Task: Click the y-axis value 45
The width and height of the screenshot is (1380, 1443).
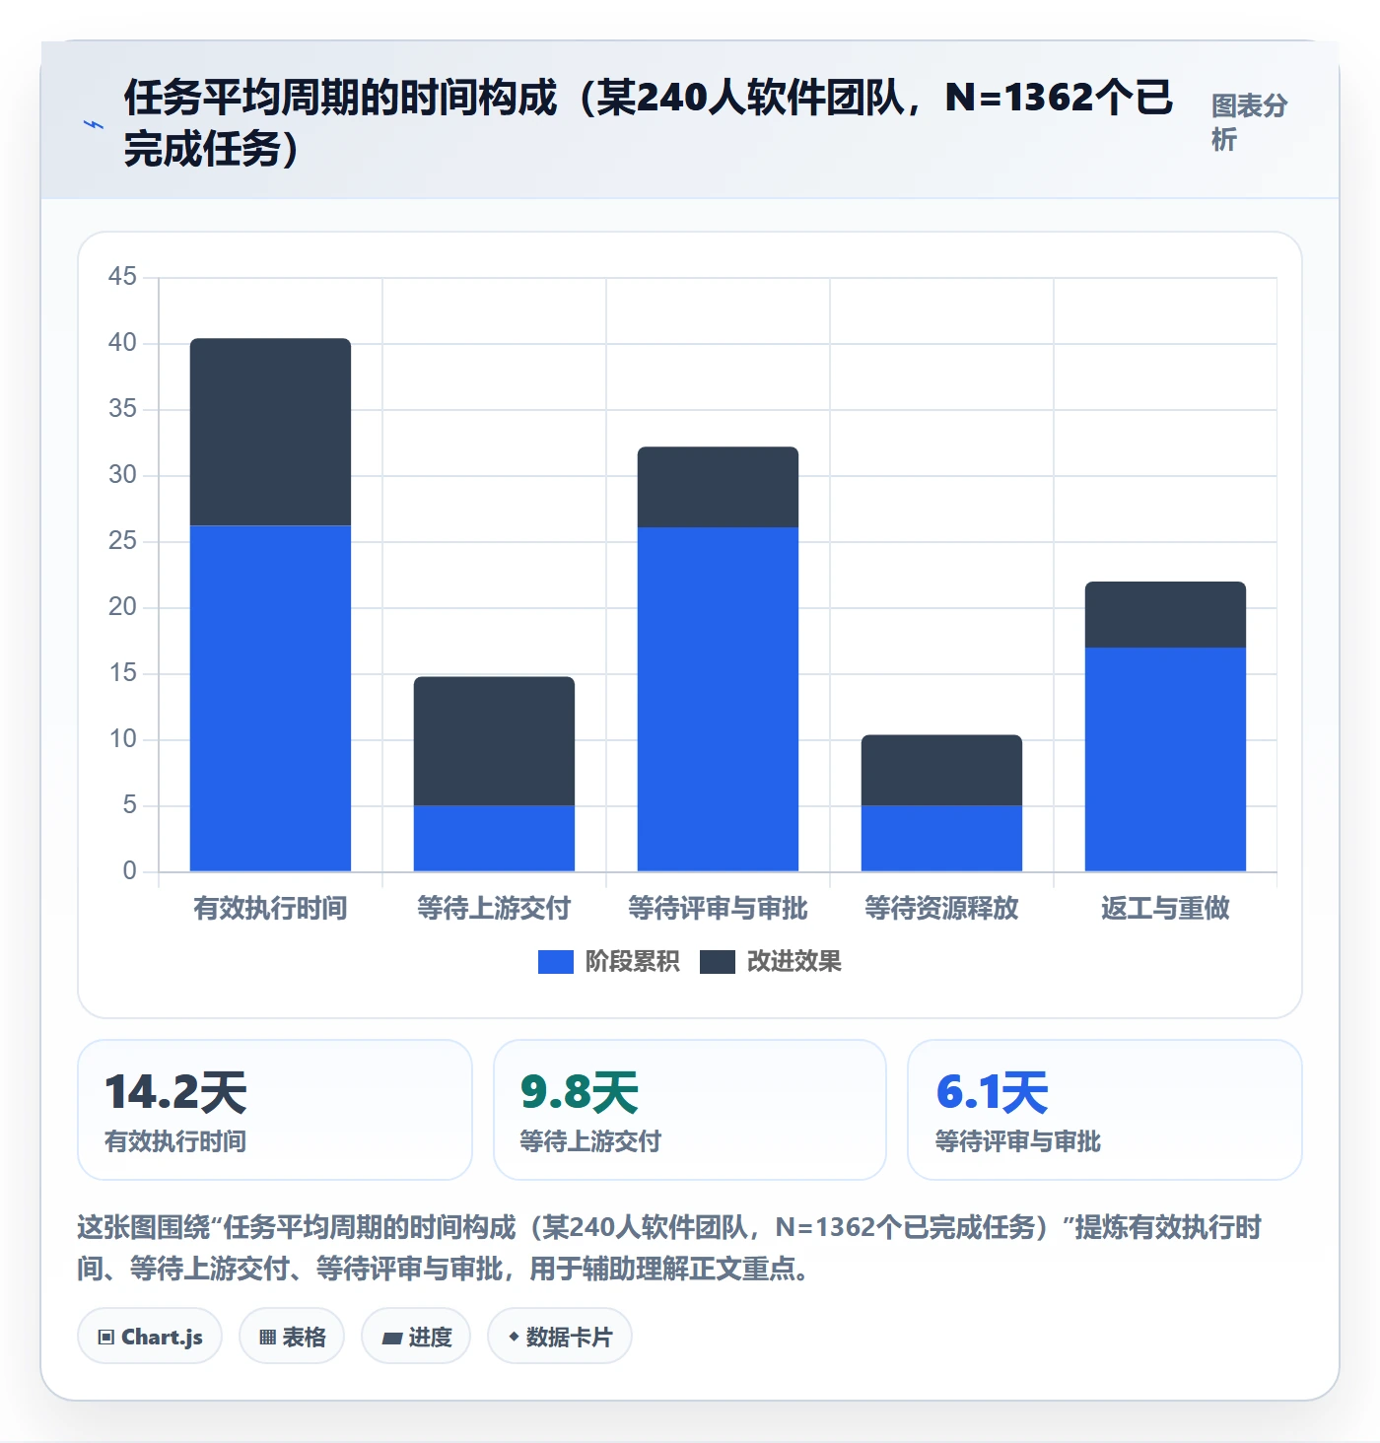Action: pyautogui.click(x=122, y=276)
